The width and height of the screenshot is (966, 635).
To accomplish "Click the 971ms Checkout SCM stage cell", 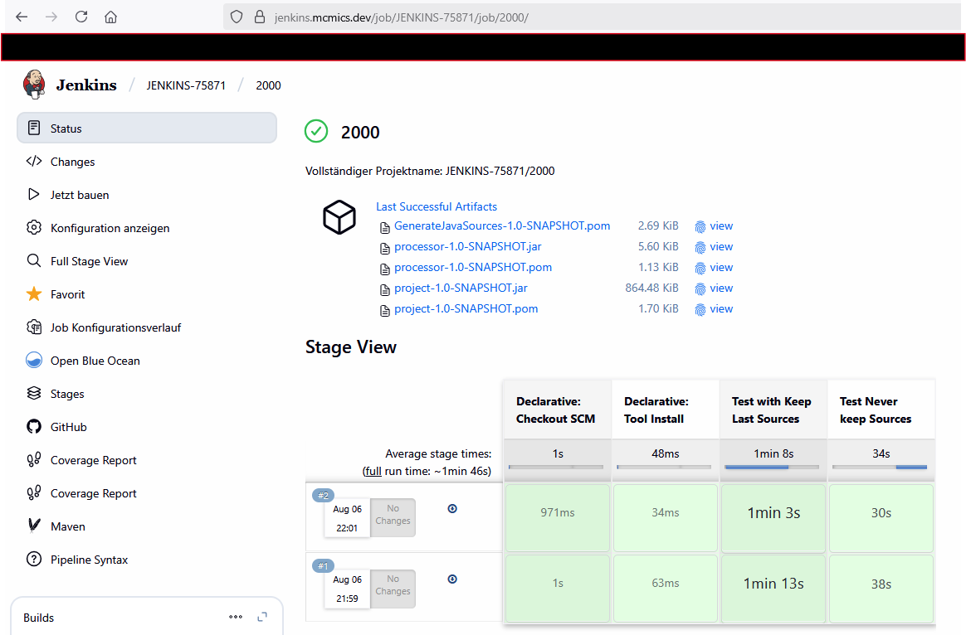I will coord(558,517).
